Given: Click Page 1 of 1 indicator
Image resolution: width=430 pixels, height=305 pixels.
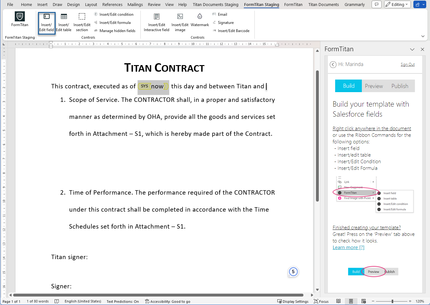Looking at the screenshot, I should (11, 301).
